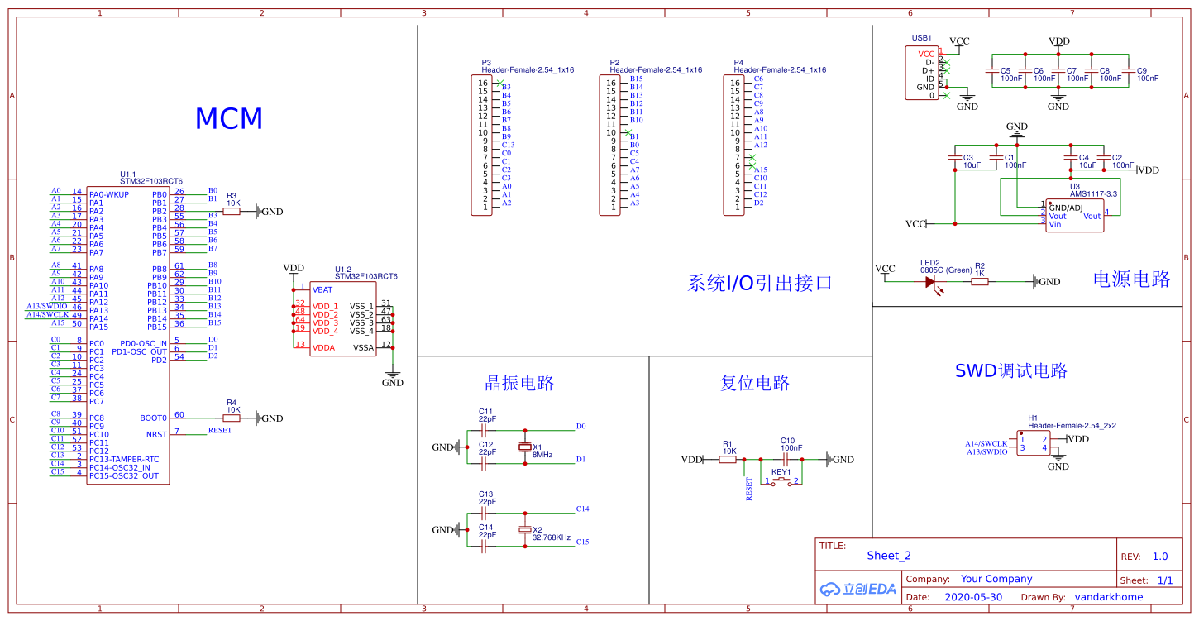Click the PD1-OSC_OUT pin label
This screenshot has width=1199, height=621.
(x=139, y=352)
